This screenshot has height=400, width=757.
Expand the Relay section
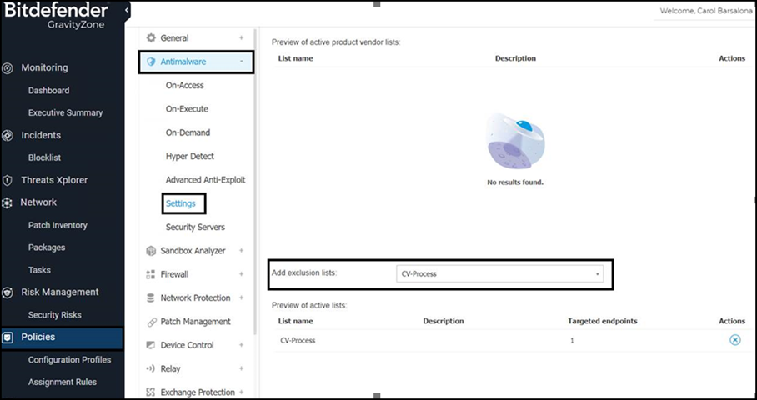tap(241, 368)
